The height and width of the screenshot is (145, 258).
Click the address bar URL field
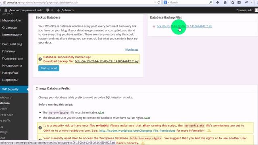click(79, 2)
